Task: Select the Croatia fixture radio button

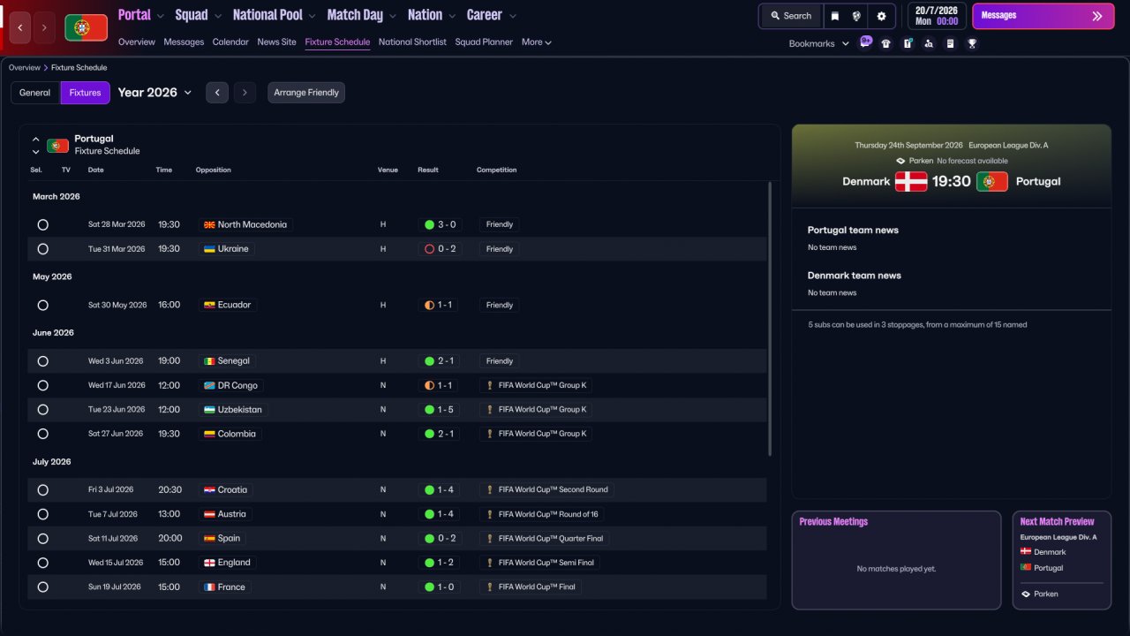Action: pyautogui.click(x=42, y=490)
